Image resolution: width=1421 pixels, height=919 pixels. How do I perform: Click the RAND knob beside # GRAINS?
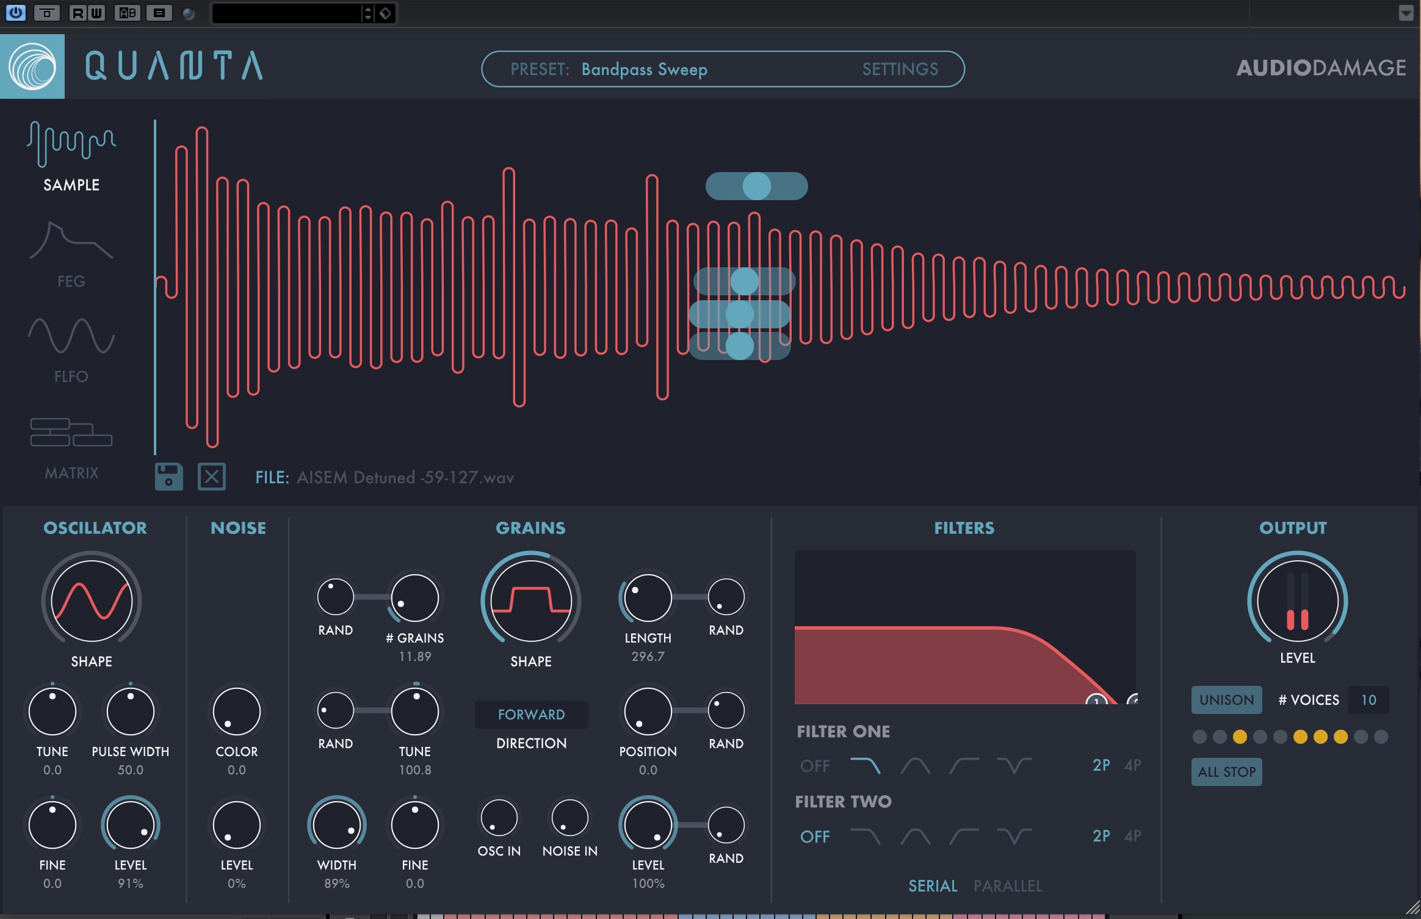(336, 597)
